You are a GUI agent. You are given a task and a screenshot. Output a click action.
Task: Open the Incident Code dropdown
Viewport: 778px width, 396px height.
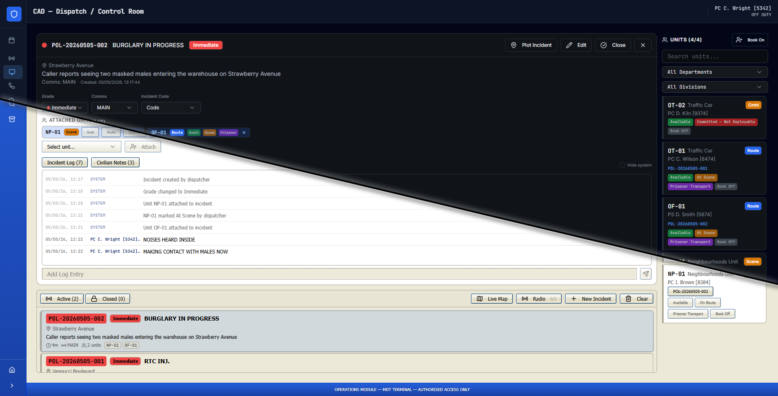171,108
